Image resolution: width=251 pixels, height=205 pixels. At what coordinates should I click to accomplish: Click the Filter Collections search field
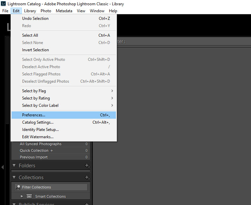pyautogui.click(x=51, y=187)
